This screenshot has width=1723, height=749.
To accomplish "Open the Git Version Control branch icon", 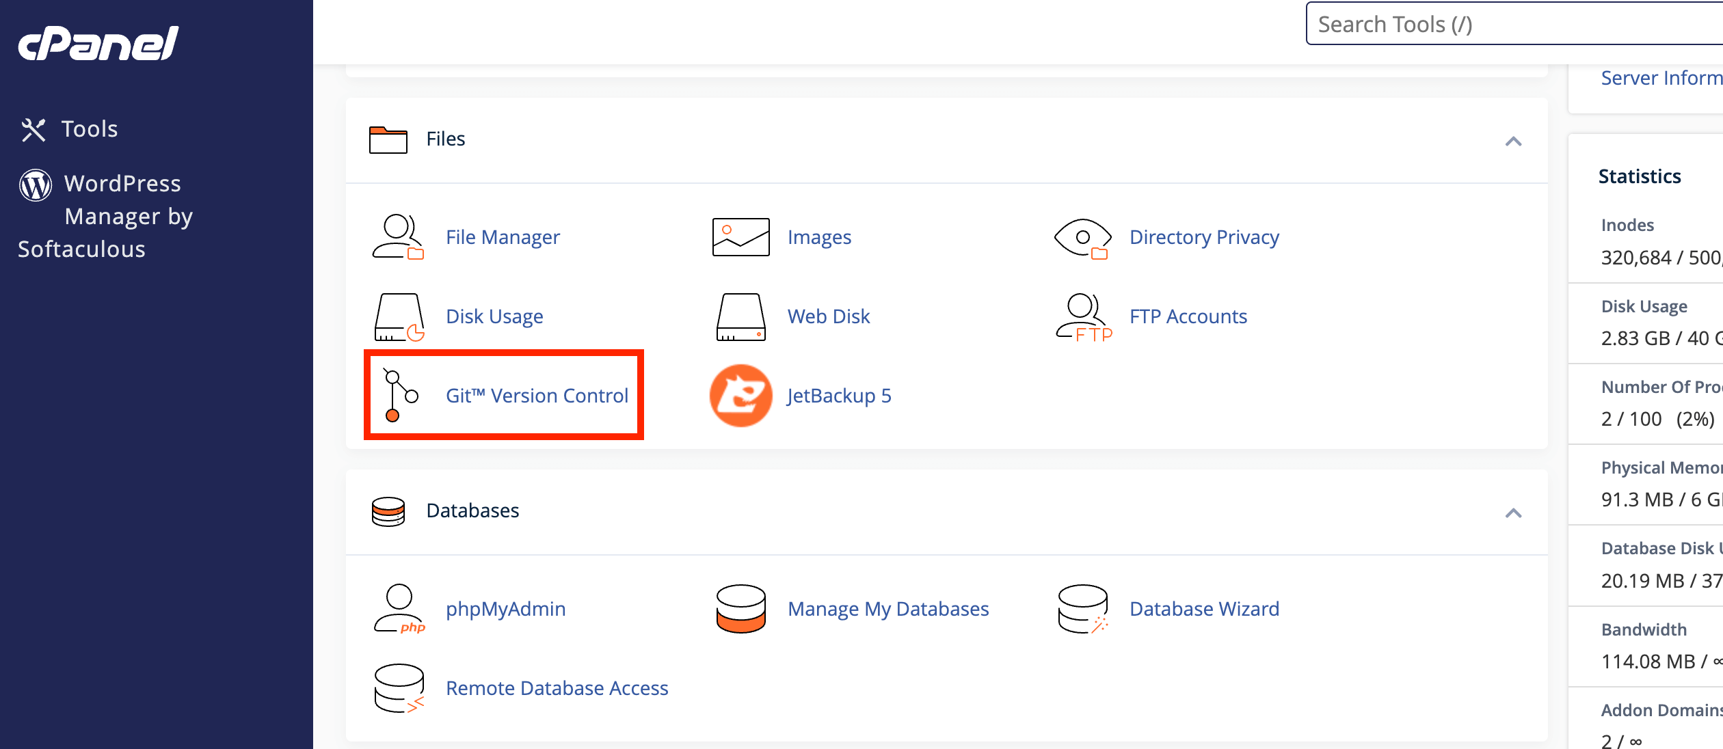I will 400,396.
